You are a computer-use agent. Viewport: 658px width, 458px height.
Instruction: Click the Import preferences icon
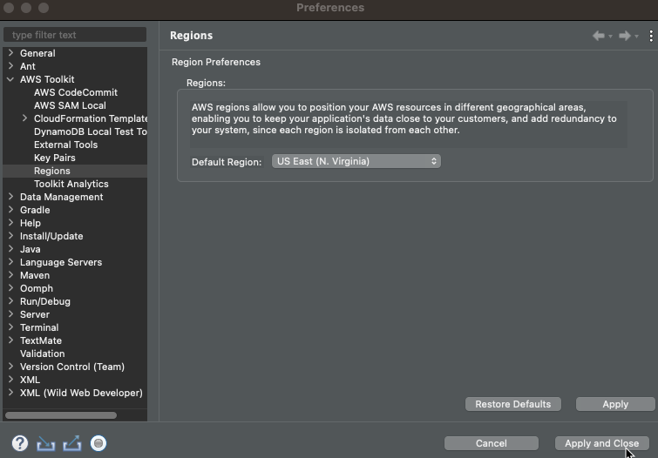[45, 443]
